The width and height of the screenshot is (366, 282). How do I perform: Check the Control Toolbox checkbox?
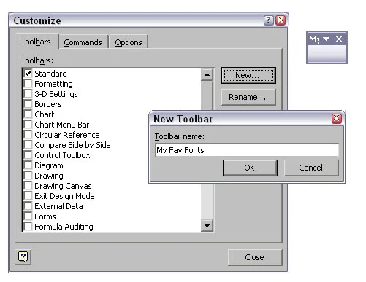pos(28,155)
